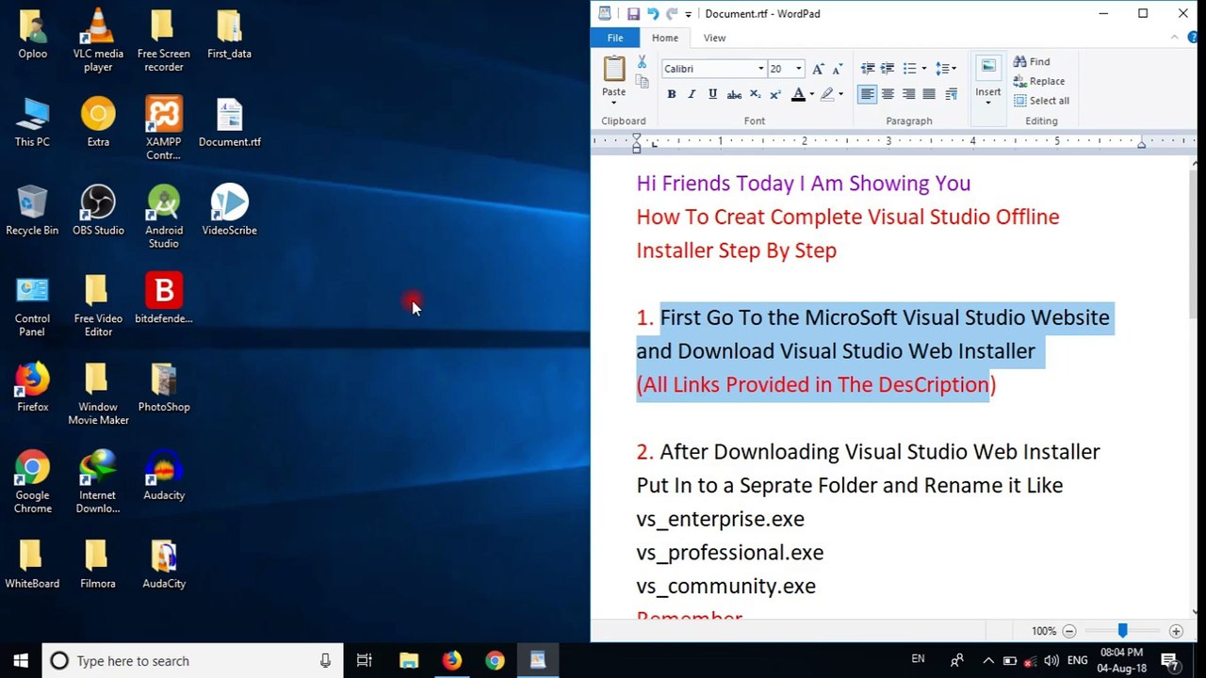Select the Document.rtf desktop file
This screenshot has height=678, width=1206.
point(230,122)
